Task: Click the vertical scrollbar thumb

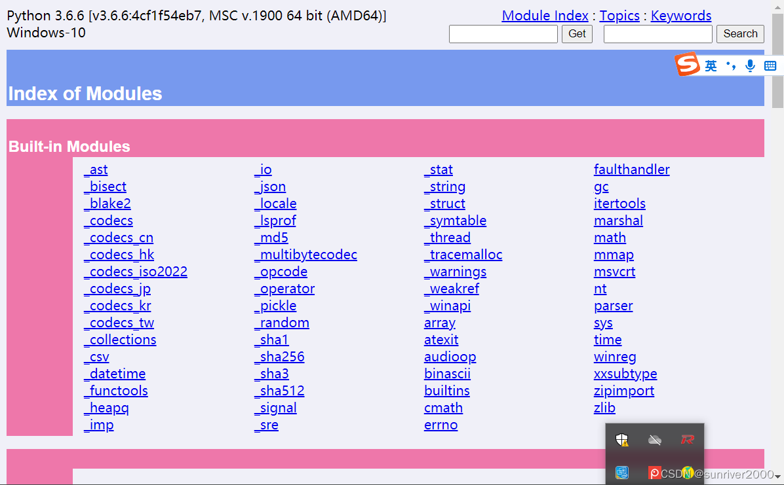Action: click(777, 61)
